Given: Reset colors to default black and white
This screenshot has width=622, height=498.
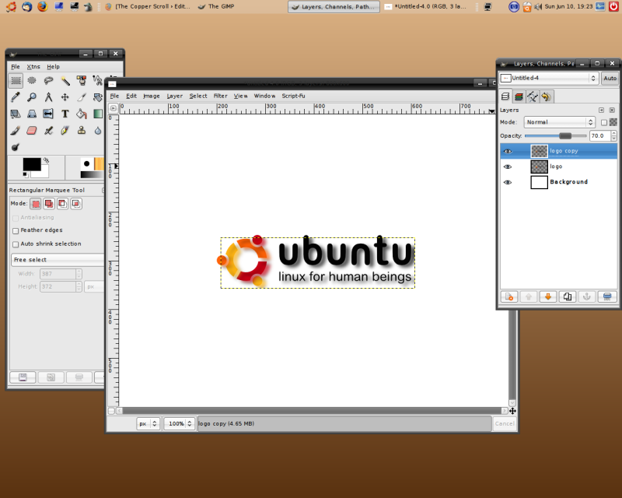Looking at the screenshot, I should tap(26, 174).
